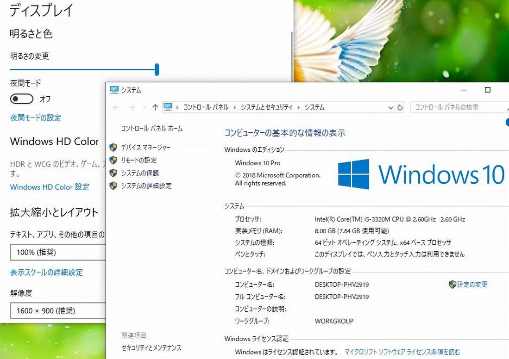
Task: Click the forward arrow in System window
Action: 131,107
